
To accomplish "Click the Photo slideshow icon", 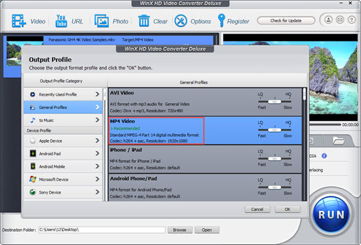I will tap(102, 21).
